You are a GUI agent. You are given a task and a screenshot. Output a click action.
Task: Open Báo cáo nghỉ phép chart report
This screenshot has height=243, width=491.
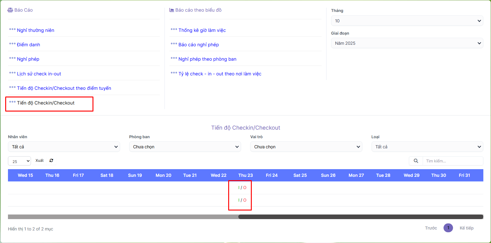[x=198, y=45]
